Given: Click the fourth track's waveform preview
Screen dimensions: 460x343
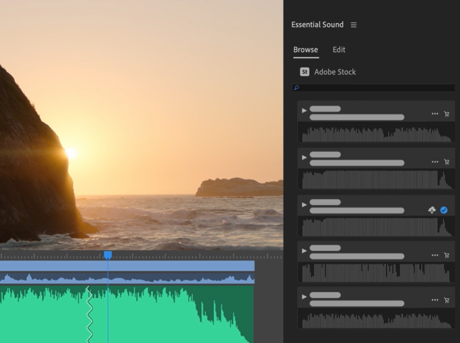Looking at the screenshot, I should [376, 273].
